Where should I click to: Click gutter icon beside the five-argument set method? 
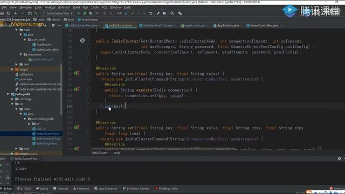(x=77, y=127)
